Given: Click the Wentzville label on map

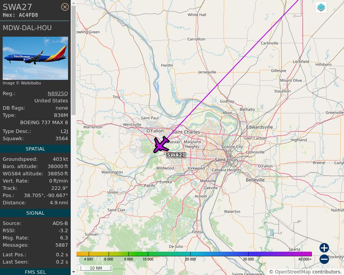Looking at the screenshot, I should click(x=132, y=125).
